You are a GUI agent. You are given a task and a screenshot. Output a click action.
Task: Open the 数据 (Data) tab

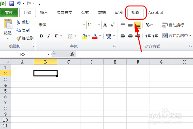(x=102, y=12)
